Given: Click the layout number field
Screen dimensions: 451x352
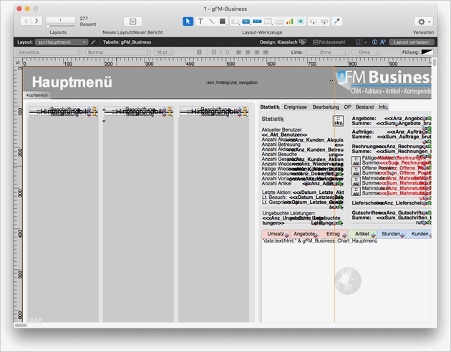Looking at the screenshot, I should (60, 20).
